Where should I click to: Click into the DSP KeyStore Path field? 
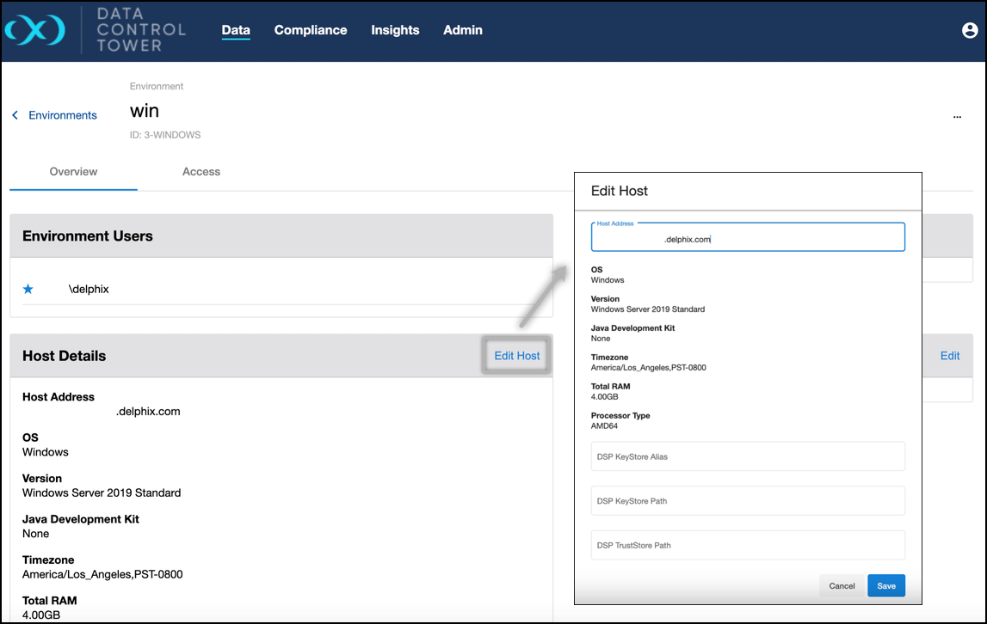pyautogui.click(x=748, y=501)
